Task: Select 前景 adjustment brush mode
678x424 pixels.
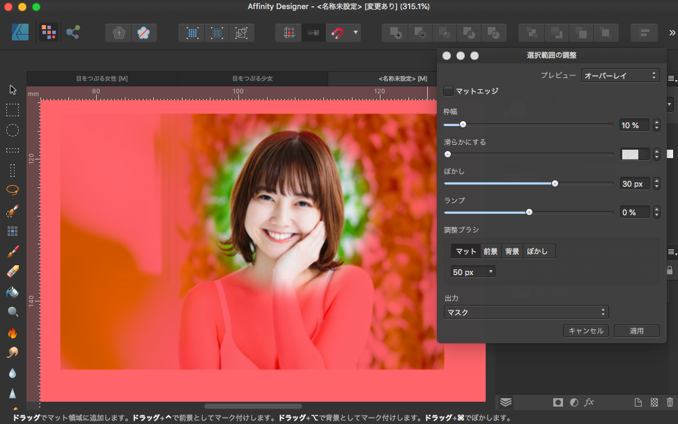Action: click(x=491, y=251)
